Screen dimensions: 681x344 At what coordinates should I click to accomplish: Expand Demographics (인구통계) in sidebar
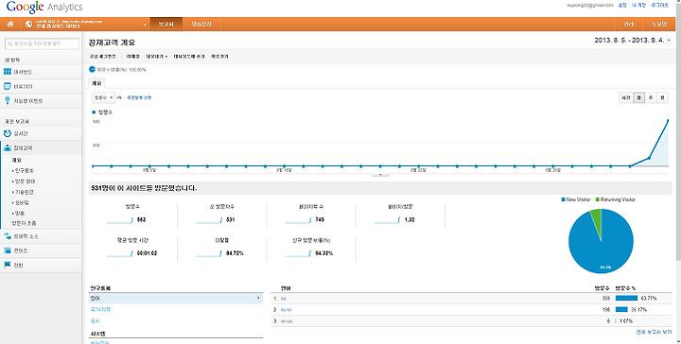point(24,170)
